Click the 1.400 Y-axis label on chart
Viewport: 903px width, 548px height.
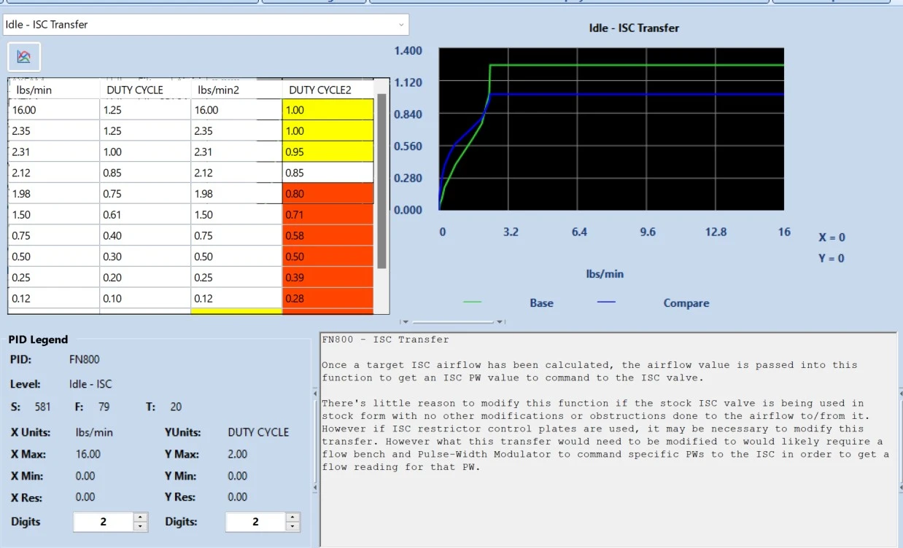tap(408, 50)
